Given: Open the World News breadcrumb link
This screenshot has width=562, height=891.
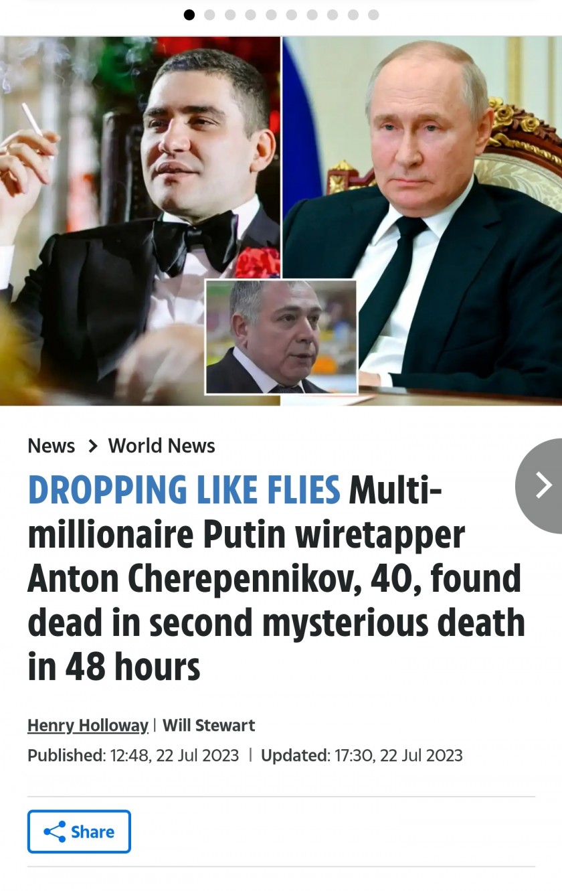Looking at the screenshot, I should coord(162,446).
